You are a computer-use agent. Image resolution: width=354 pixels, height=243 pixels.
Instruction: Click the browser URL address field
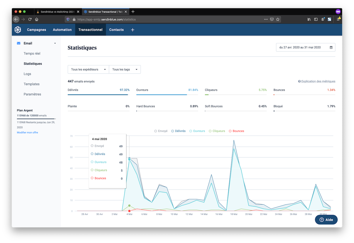(x=167, y=19)
